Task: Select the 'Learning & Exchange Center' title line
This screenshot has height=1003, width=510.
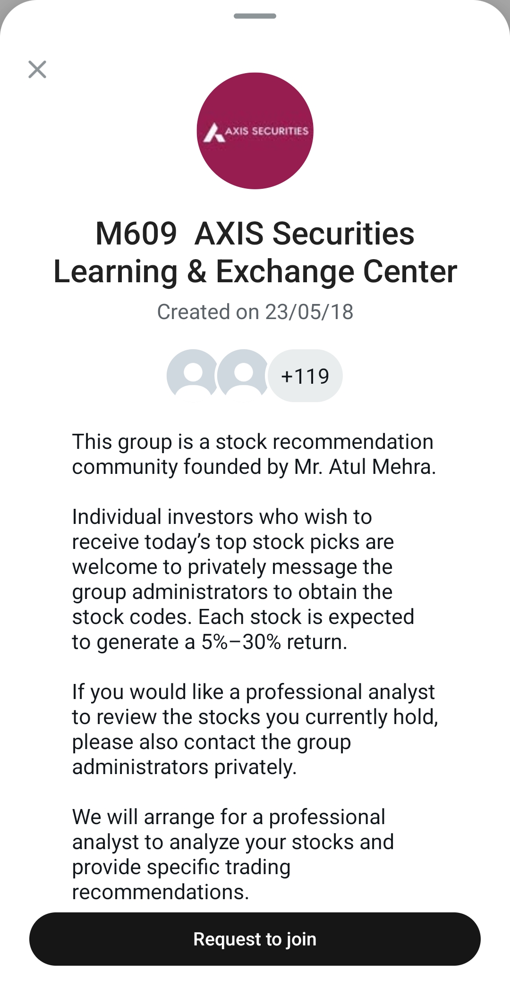Action: [255, 272]
